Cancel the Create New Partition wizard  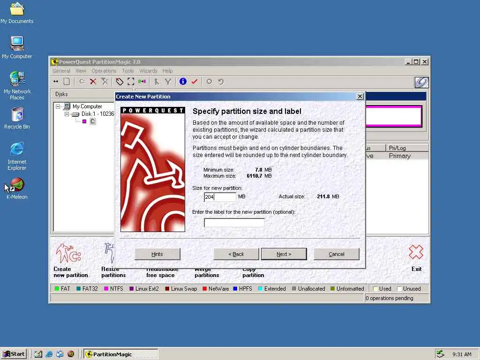pos(337,254)
